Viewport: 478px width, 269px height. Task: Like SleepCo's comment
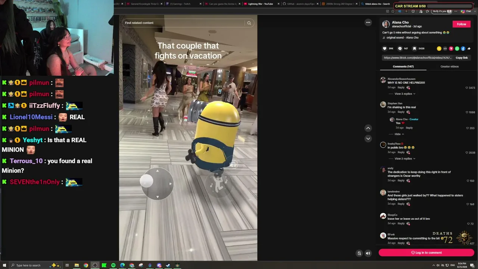[469, 224]
